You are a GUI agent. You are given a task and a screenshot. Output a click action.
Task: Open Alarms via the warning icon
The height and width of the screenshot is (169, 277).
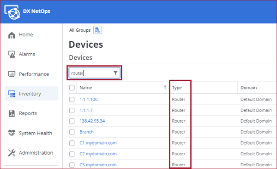tap(12, 54)
